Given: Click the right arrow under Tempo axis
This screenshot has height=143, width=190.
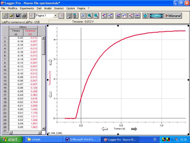Looking at the screenshot, I should (x=134, y=129).
